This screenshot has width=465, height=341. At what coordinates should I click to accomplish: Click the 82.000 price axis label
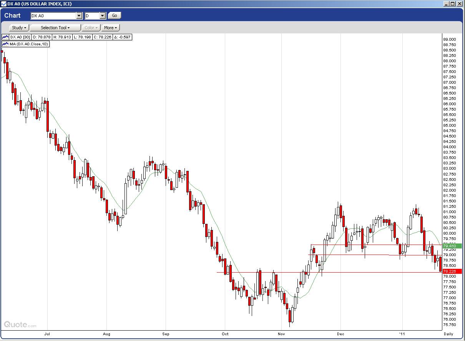pos(450,190)
